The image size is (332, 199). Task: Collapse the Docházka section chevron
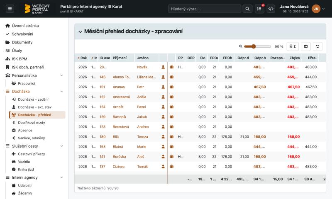pos(61,91)
